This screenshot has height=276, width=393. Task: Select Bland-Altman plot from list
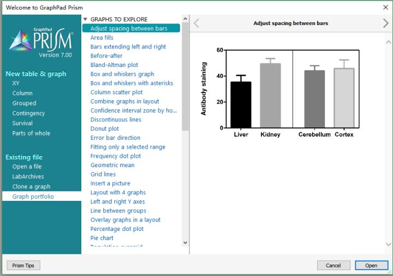coord(114,65)
